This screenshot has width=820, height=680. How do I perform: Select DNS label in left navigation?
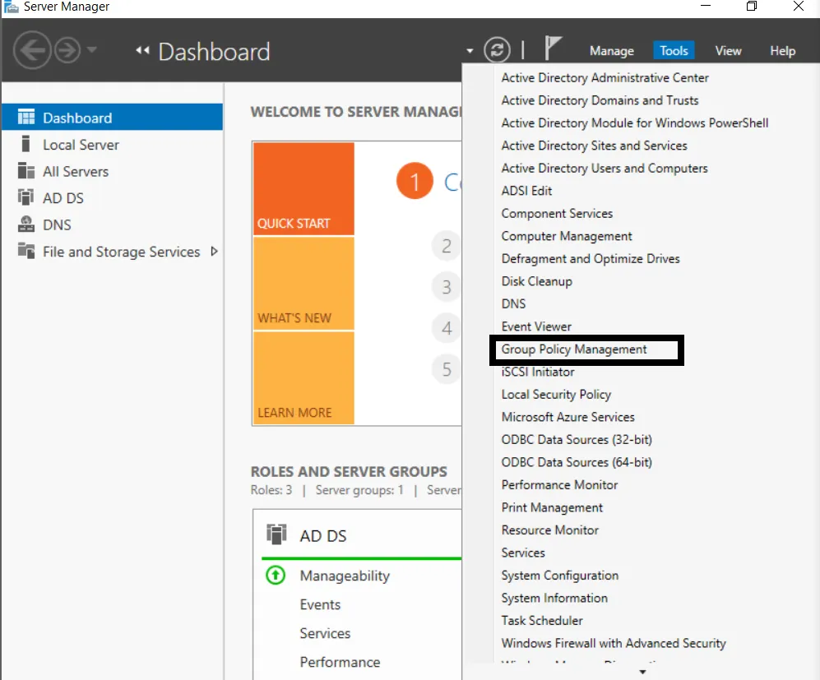pyautogui.click(x=57, y=224)
